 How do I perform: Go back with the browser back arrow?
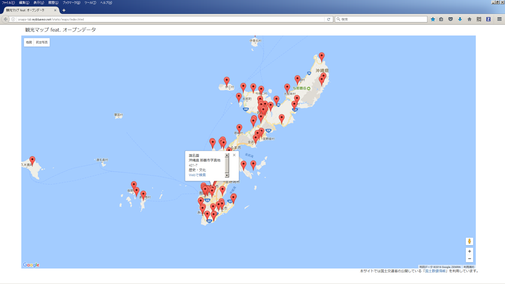[x=6, y=19]
